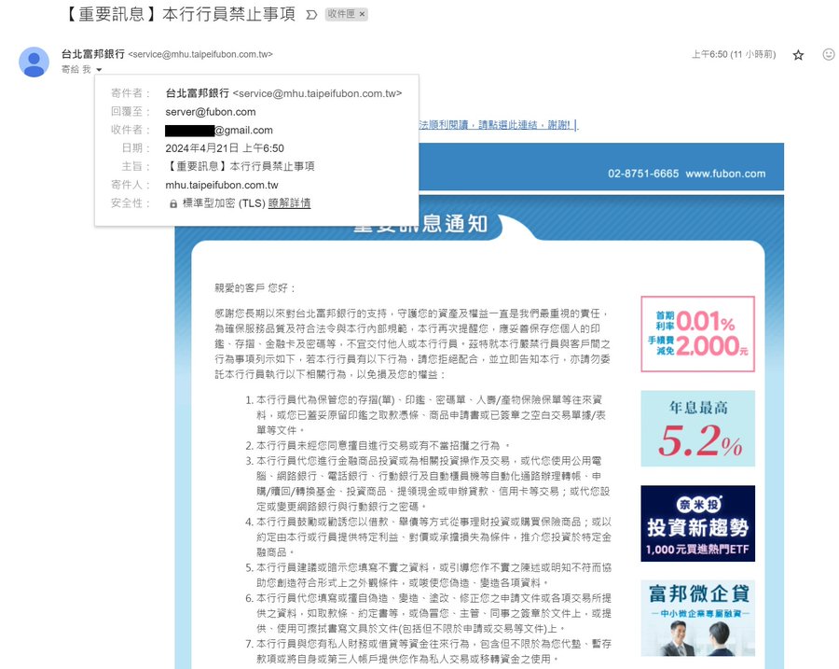The width and height of the screenshot is (839, 669).
Task: Click the importance marker next to subject
Action: [x=311, y=15]
